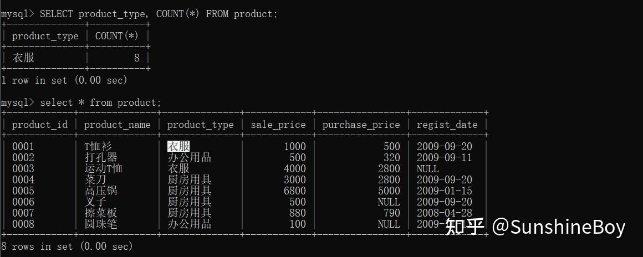
Task: Click the 'select * from product;' command text
Action: click(100, 102)
